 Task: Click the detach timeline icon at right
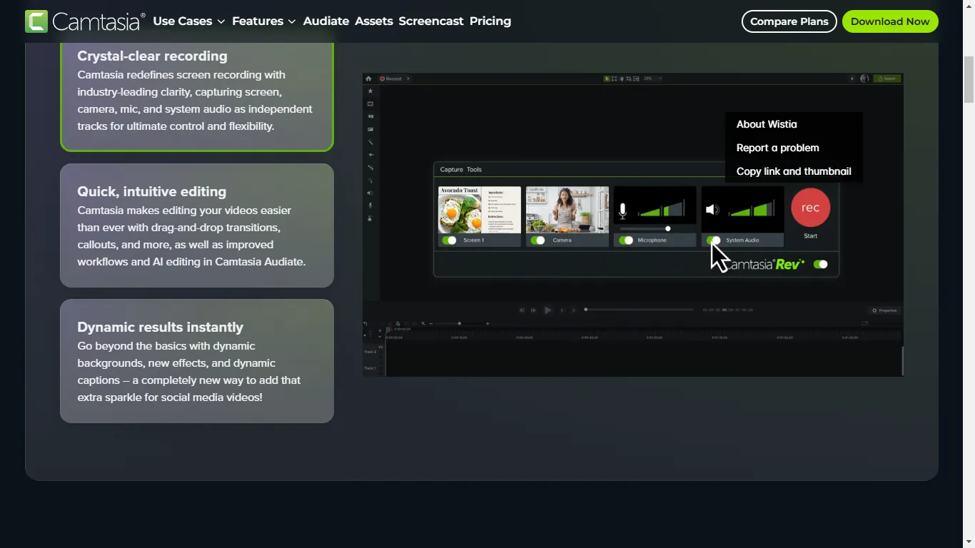point(864,323)
